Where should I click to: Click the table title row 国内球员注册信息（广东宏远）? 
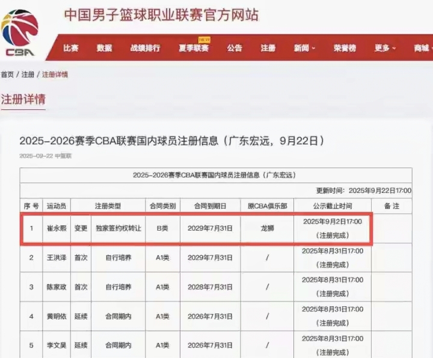tap(215, 175)
